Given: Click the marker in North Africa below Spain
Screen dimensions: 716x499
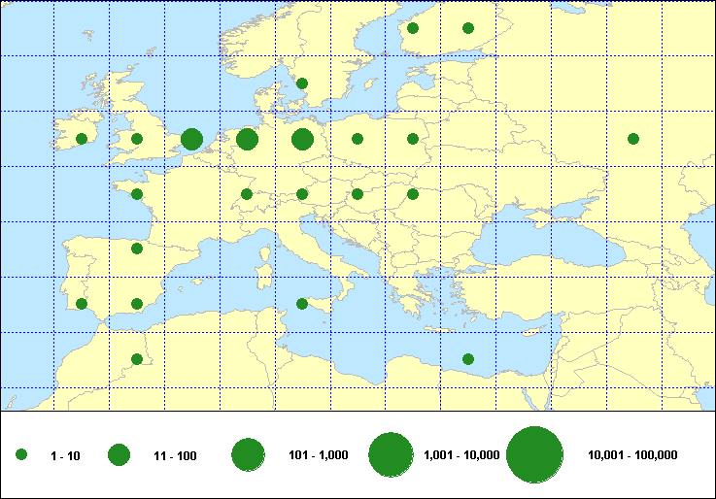Looking at the screenshot, I should click(x=137, y=359).
